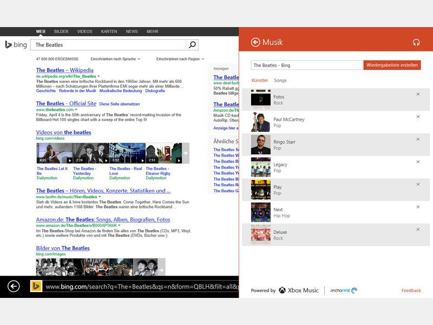Open the last.fm Hören, Videos, Konzerte result
The image size is (433, 325).
(103, 191)
